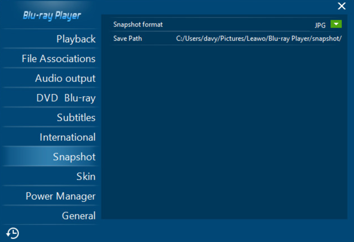Click the Save Path label
Screen dimensions: 354x242
127,39
